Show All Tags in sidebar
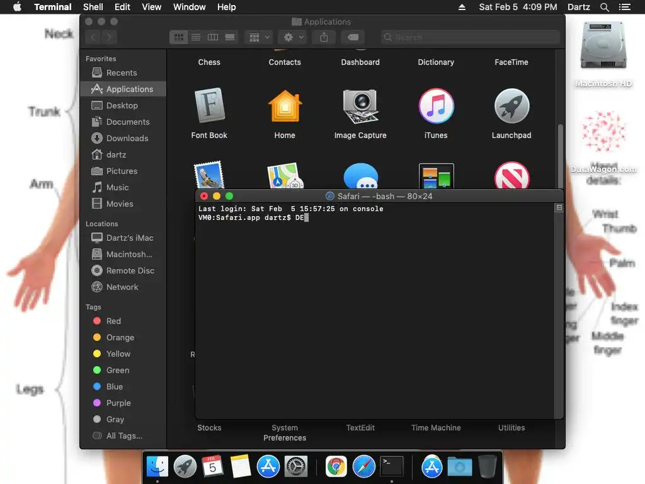 (x=123, y=436)
